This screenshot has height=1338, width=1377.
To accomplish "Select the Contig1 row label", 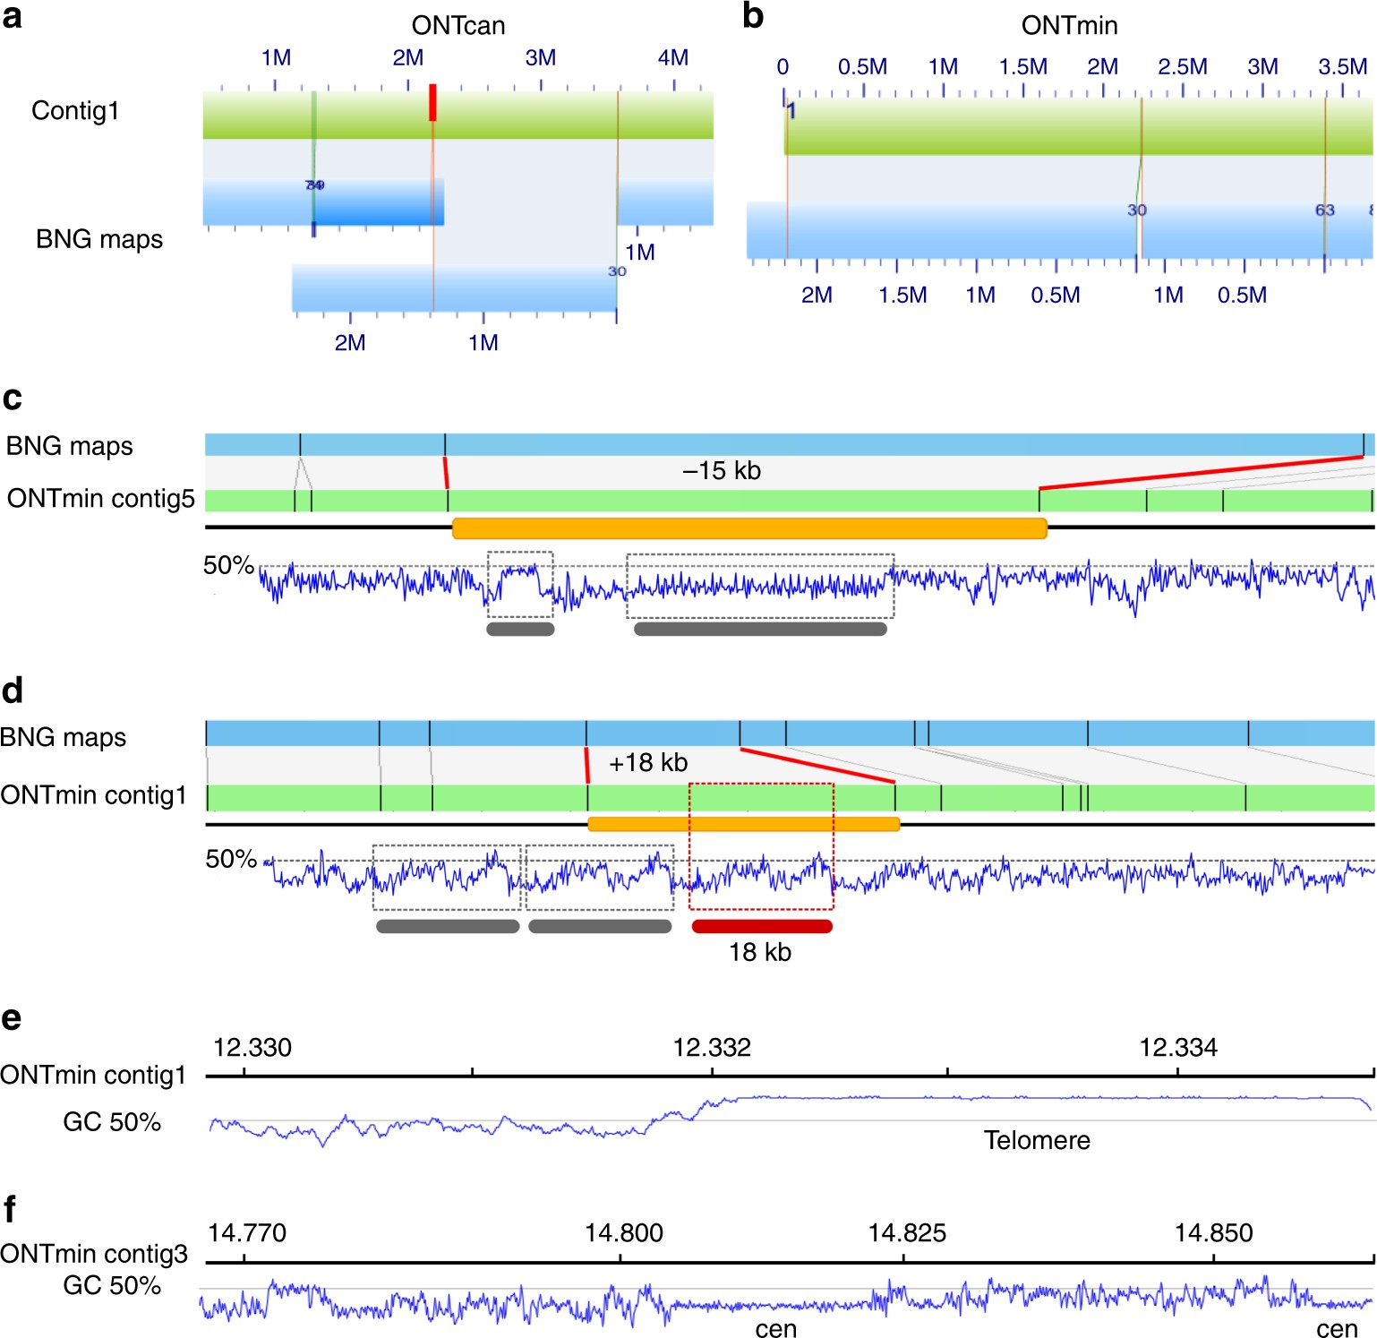I will 75,111.
